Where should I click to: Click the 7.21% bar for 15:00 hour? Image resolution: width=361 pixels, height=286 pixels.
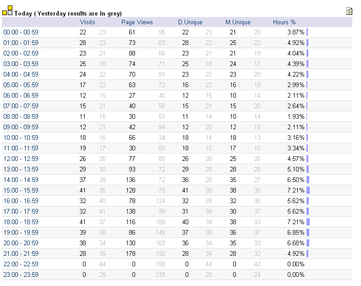pyautogui.click(x=308, y=190)
